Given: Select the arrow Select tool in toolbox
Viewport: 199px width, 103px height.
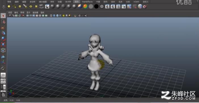Looking at the screenshot, I should click(3, 16).
